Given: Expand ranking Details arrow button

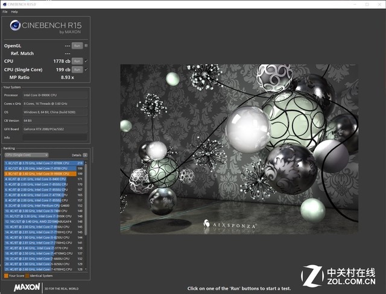Looking at the screenshot, I should pos(85,155).
